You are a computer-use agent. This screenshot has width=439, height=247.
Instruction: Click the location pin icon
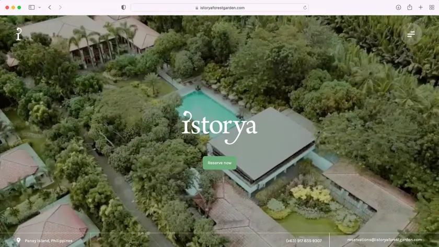(18, 240)
